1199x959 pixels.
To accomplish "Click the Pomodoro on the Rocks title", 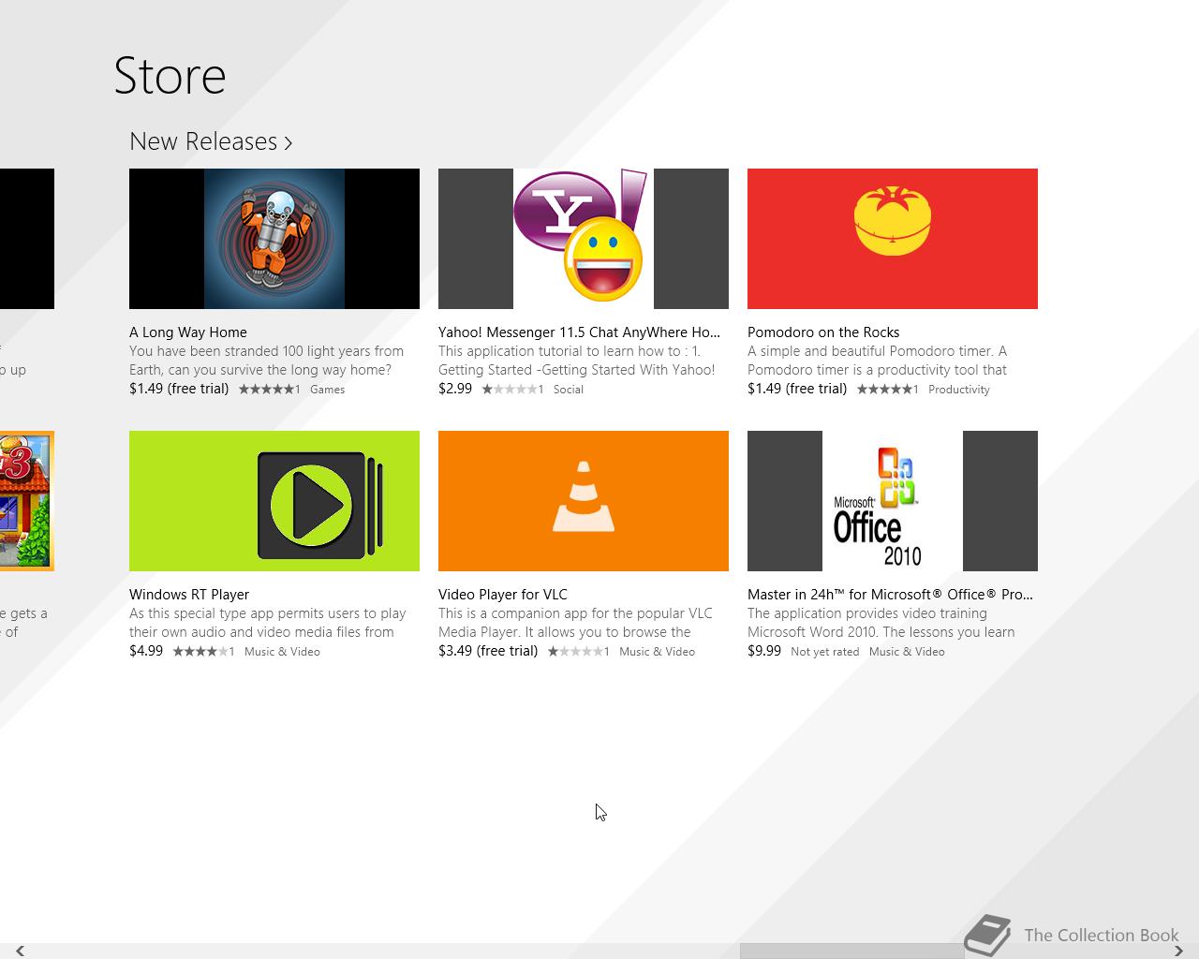I will 823,332.
